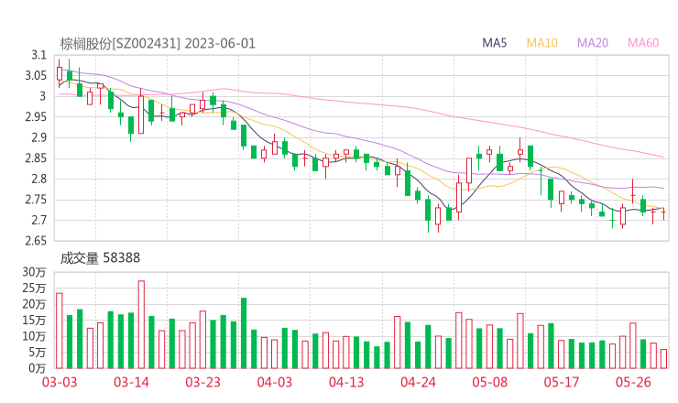Click the 2.65 price axis label
Image resolution: width=678 pixels, height=403 pixels.
tap(36, 241)
